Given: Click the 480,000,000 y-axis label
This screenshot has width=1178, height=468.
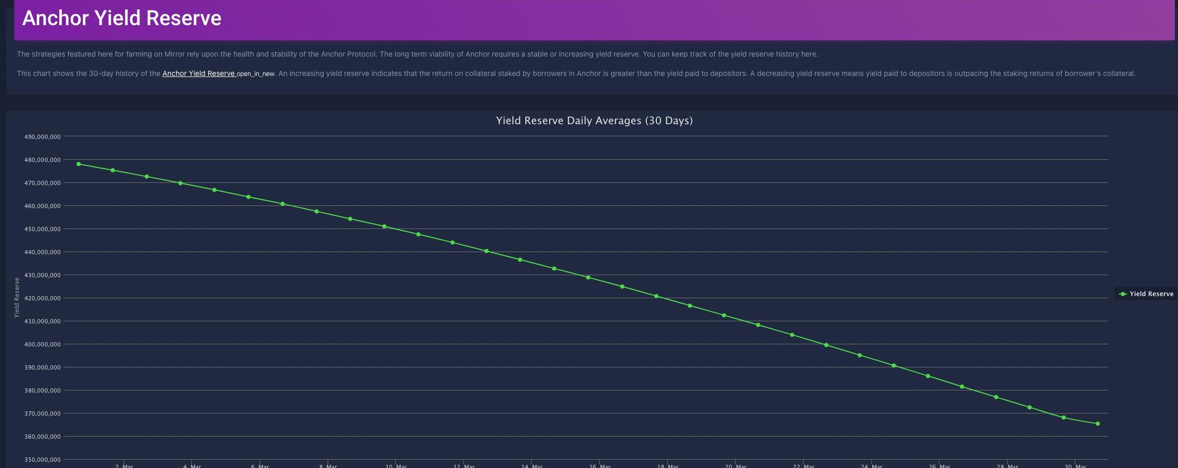Looking at the screenshot, I should point(42,160).
